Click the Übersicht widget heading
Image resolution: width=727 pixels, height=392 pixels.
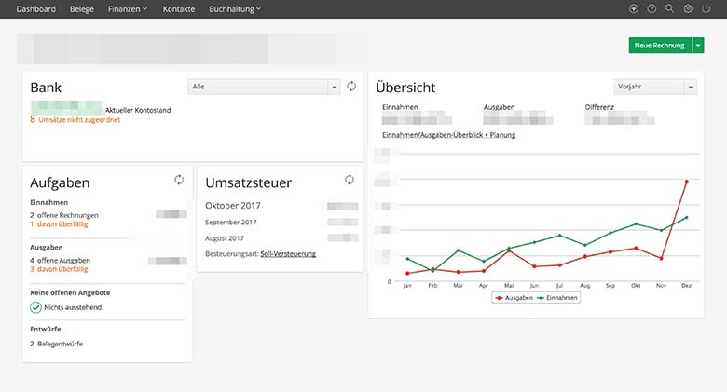click(405, 88)
